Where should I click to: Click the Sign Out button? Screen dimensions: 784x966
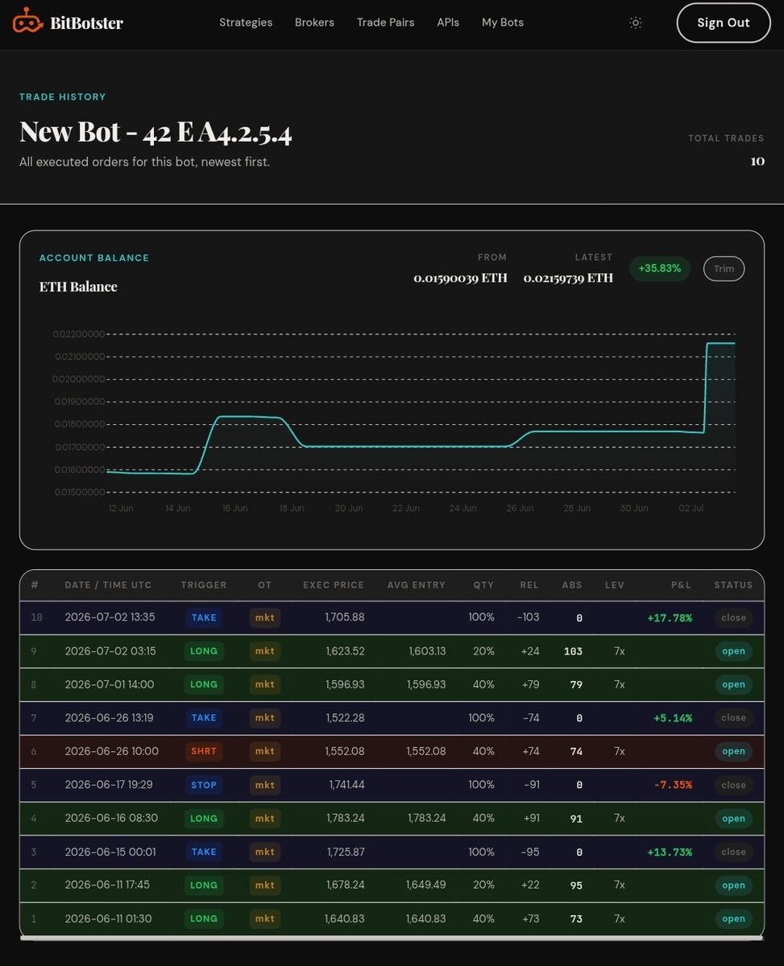pyautogui.click(x=724, y=23)
